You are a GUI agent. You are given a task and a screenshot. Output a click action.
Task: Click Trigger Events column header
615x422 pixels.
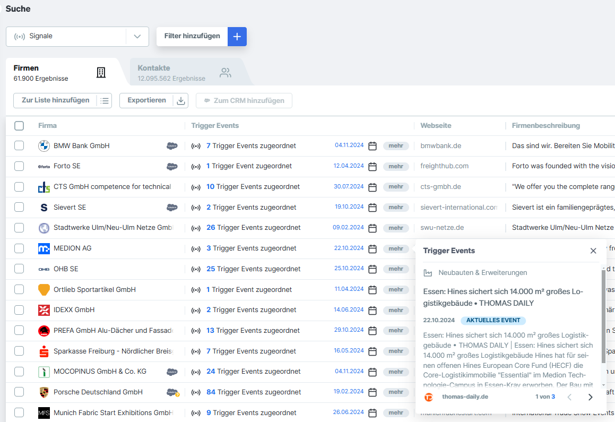point(215,126)
